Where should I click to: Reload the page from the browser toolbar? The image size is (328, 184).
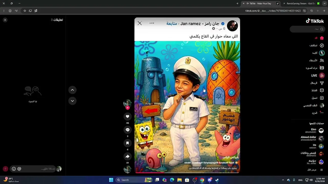[x=312, y=11]
